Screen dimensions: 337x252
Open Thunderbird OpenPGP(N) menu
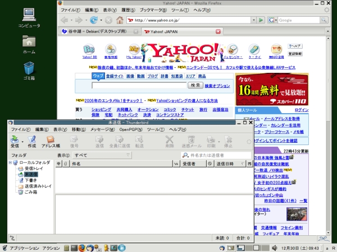click(131, 129)
